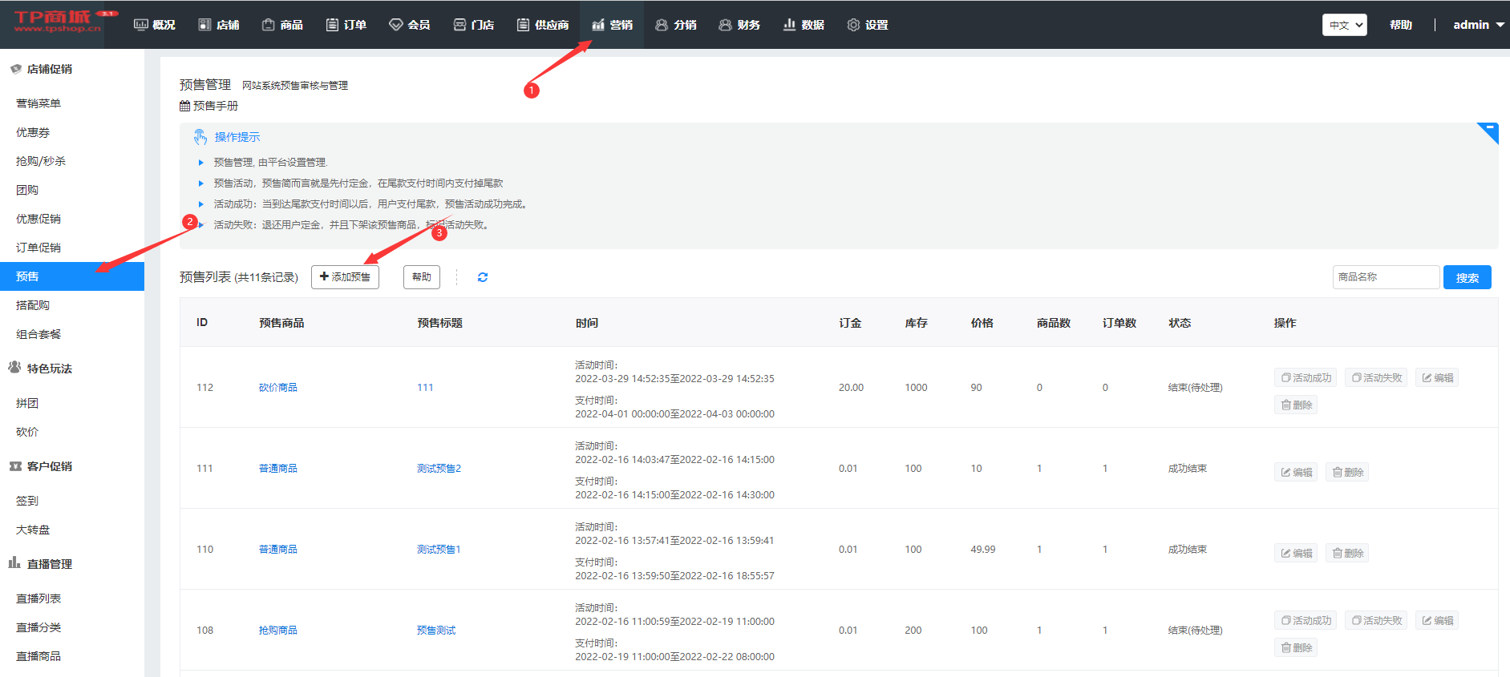This screenshot has width=1510, height=677.
Task: Edit presale record 110
Action: pos(1296,554)
